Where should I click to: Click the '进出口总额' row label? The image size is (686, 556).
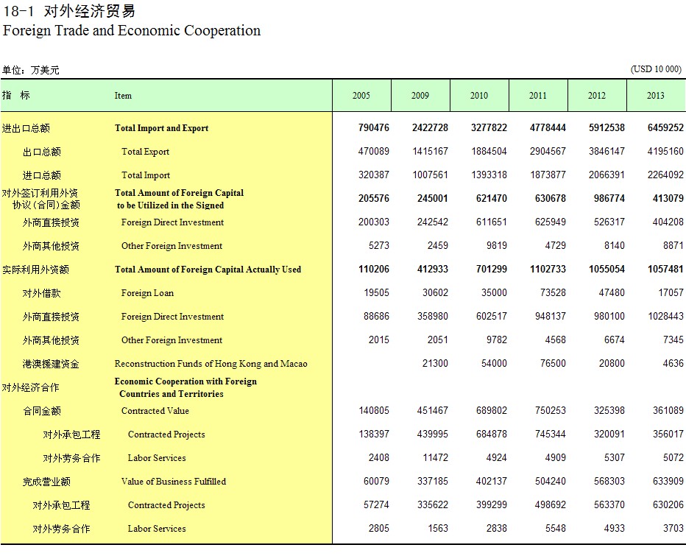(x=26, y=128)
